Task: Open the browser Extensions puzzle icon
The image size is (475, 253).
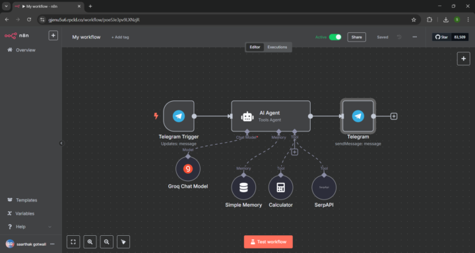Action: click(x=429, y=19)
